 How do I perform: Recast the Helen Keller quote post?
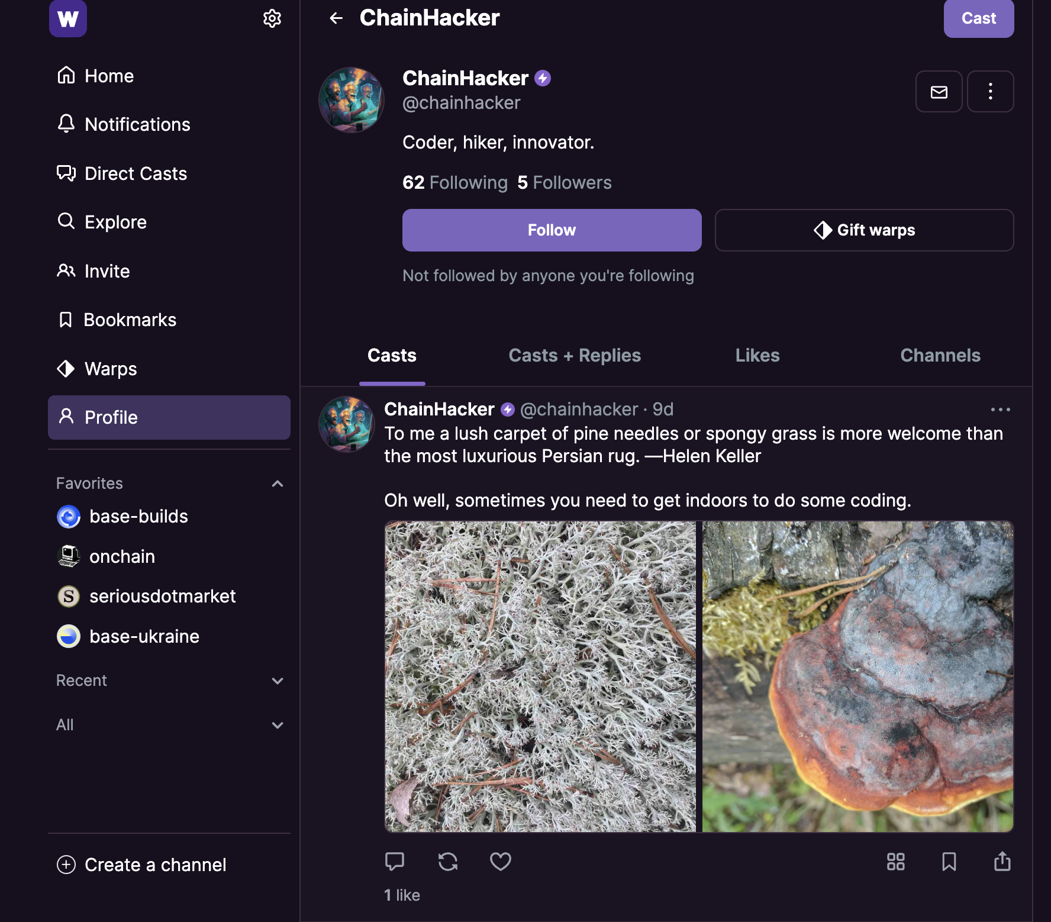[448, 861]
